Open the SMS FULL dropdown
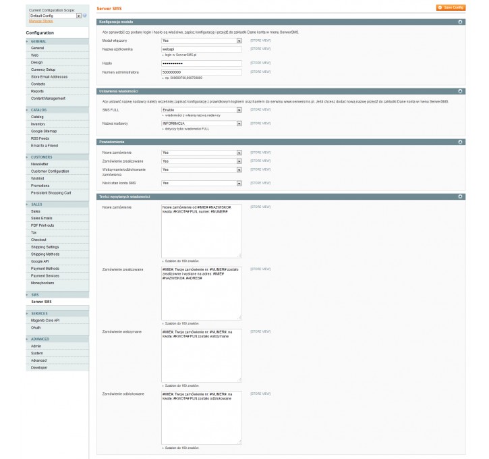This screenshot has width=489, height=459. click(202, 110)
